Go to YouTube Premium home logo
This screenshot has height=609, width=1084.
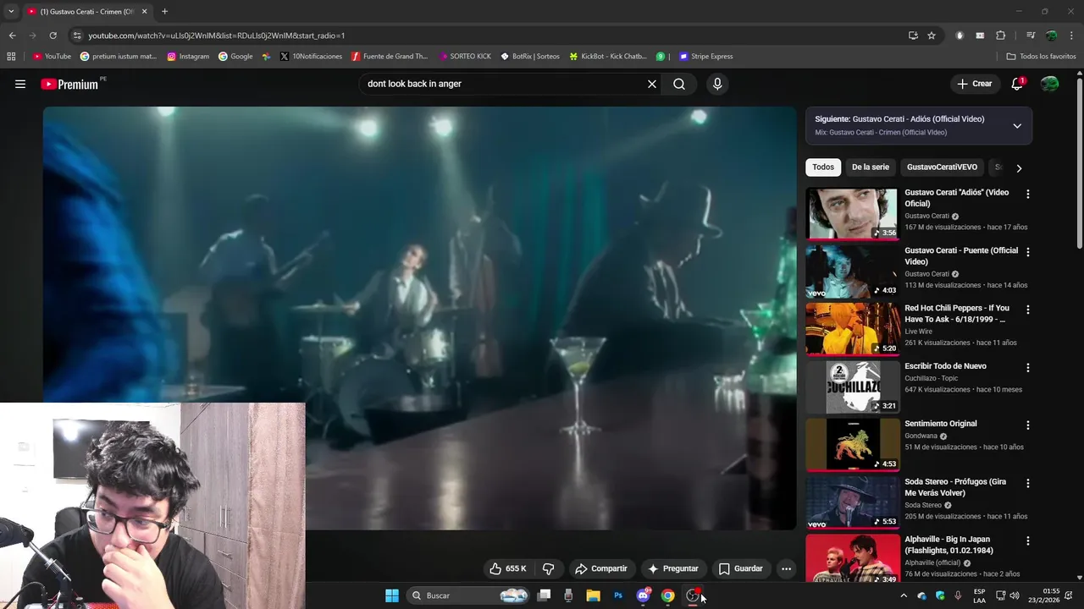69,84
